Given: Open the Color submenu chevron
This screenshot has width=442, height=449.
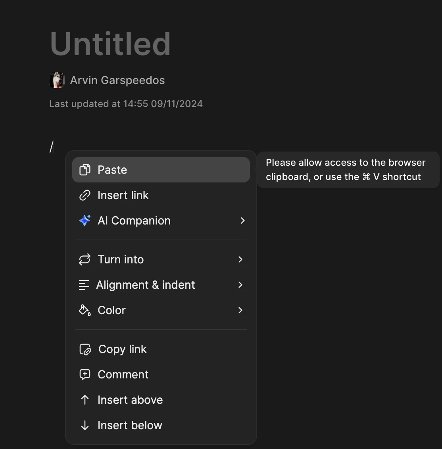Looking at the screenshot, I should click(240, 310).
